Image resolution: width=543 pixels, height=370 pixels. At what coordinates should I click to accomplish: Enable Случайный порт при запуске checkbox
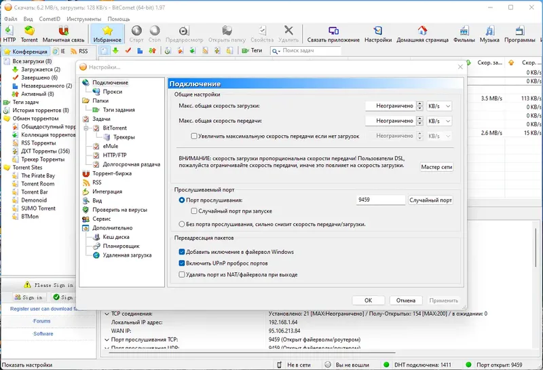point(194,211)
